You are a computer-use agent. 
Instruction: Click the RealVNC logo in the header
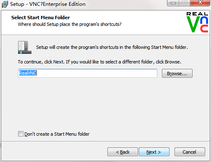click(197, 22)
